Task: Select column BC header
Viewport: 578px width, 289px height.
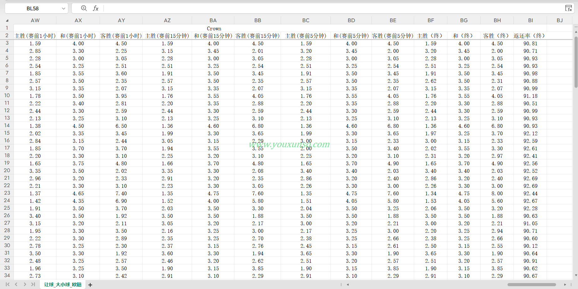Action: [306, 20]
